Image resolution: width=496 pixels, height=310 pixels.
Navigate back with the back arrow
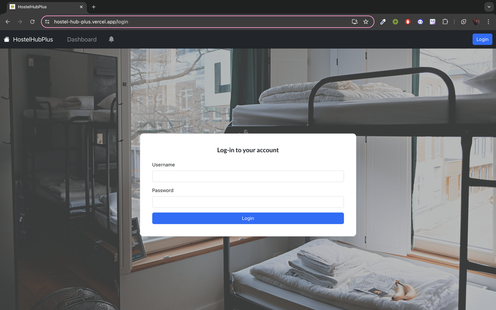tap(7, 22)
